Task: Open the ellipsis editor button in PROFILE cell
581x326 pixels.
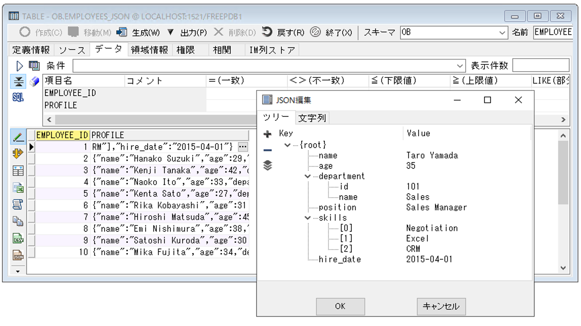Action: tap(242, 147)
